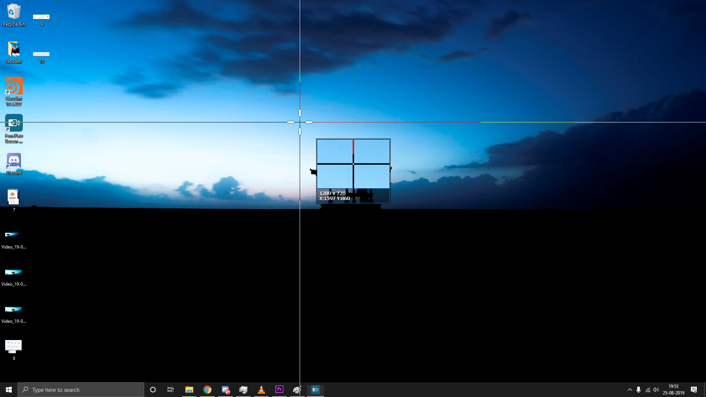This screenshot has width=706, height=397.
Task: Select the Houdini folder icon
Action: (14, 50)
